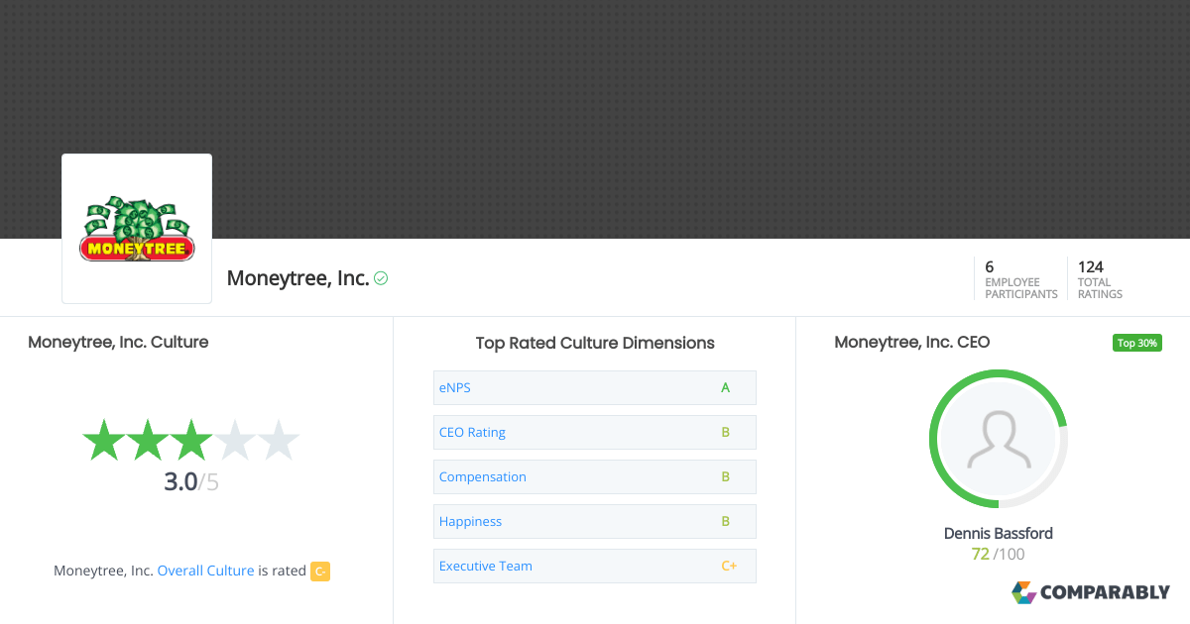The height and width of the screenshot is (624, 1190).
Task: Click Dennis Bassford's profile avatar
Action: coord(998,438)
